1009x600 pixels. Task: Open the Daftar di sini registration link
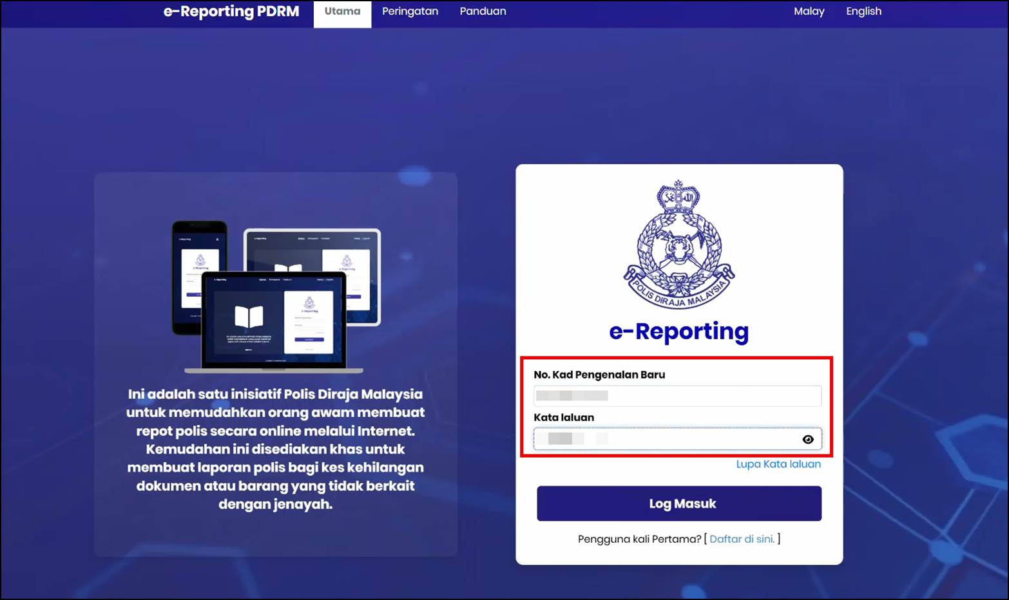click(x=742, y=539)
